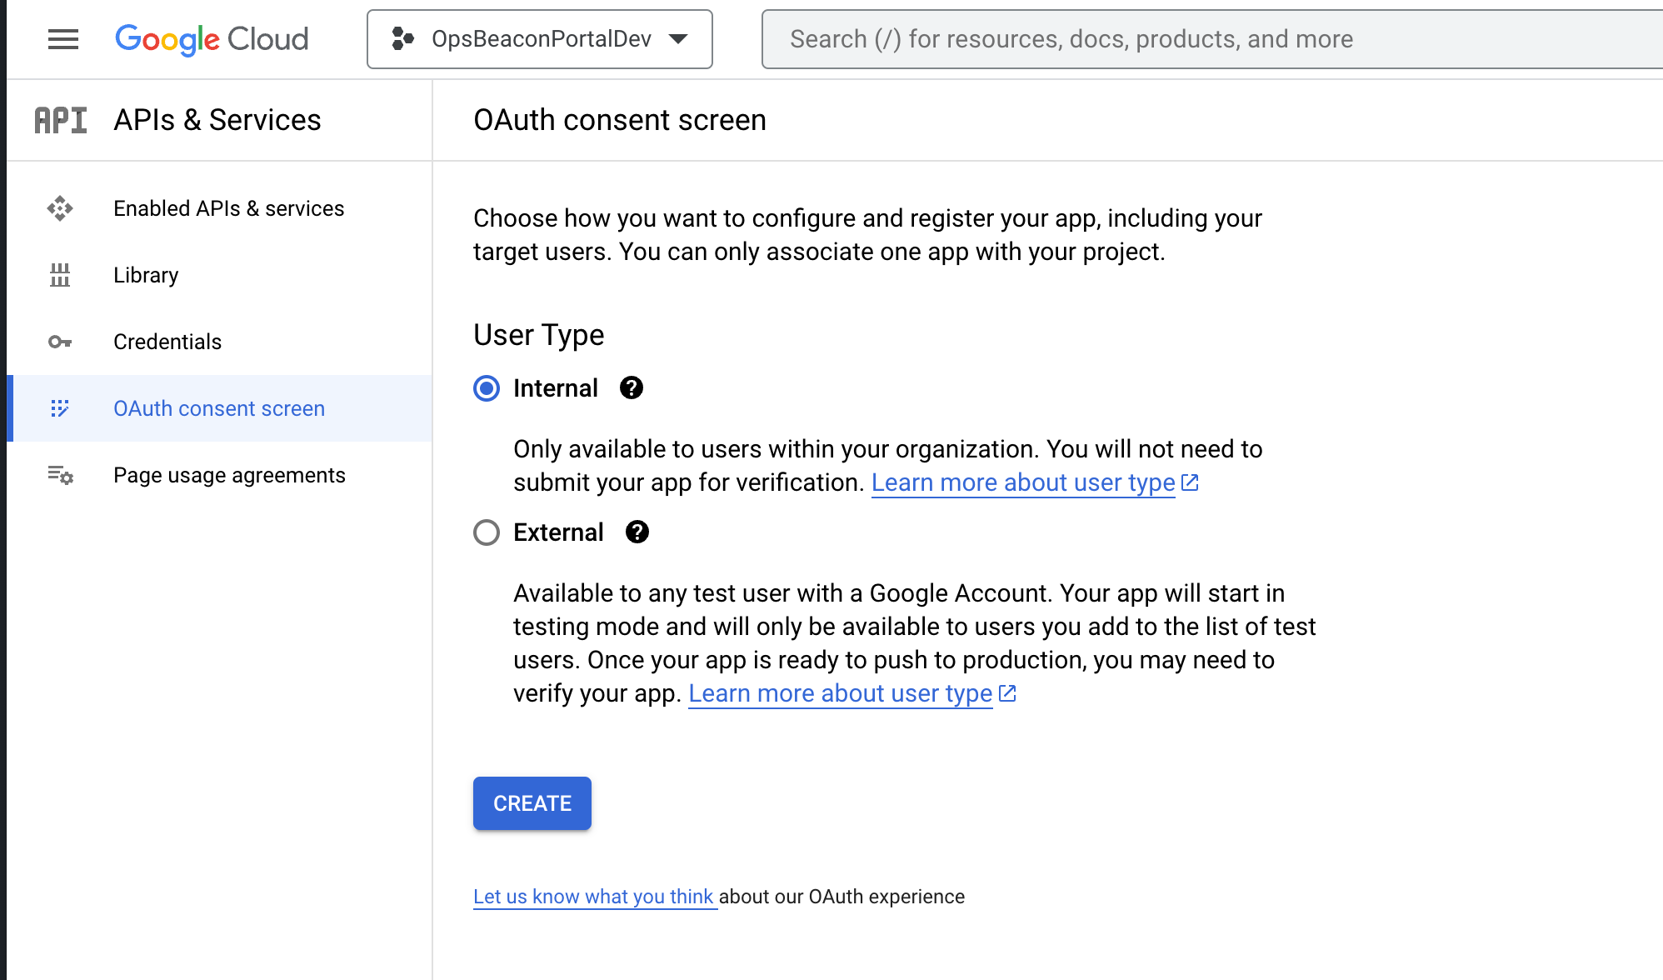Click the Credentials key icon
This screenshot has height=980, width=1663.
(x=60, y=342)
